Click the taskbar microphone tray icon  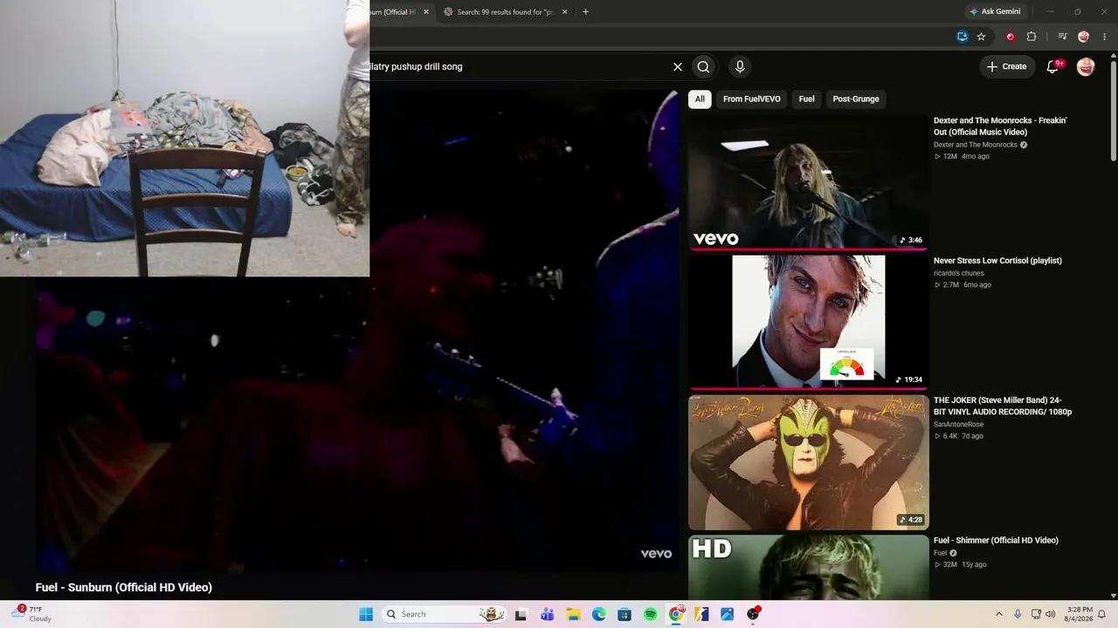(1018, 614)
